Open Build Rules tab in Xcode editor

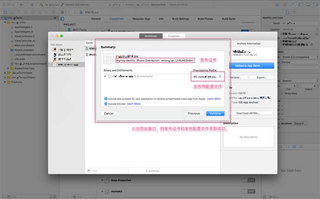[229, 19]
